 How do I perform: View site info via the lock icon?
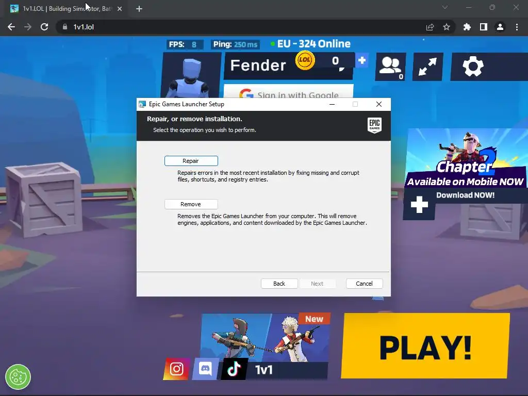point(65,27)
